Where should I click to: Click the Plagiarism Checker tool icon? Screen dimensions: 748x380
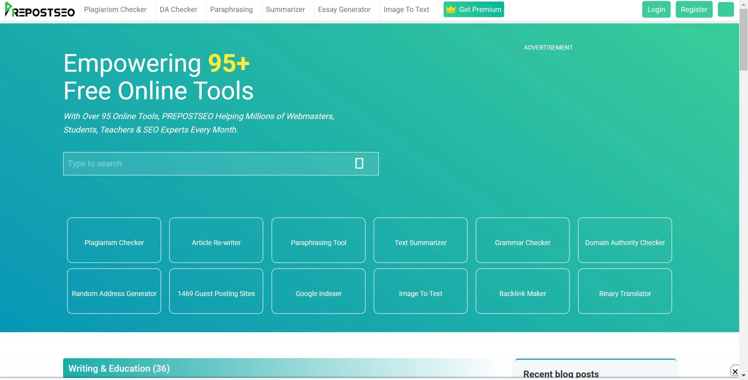click(x=114, y=242)
